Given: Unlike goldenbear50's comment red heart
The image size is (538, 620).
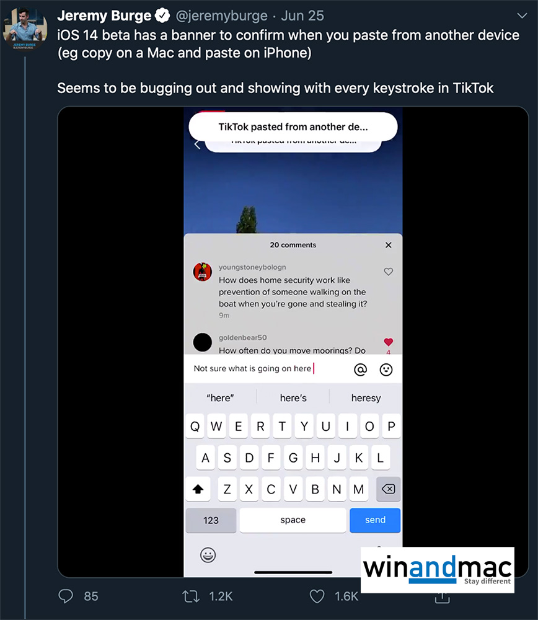Looking at the screenshot, I should tap(388, 342).
